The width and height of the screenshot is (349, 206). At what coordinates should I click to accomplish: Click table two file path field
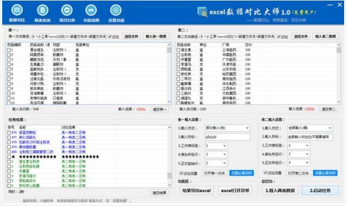coord(238,37)
